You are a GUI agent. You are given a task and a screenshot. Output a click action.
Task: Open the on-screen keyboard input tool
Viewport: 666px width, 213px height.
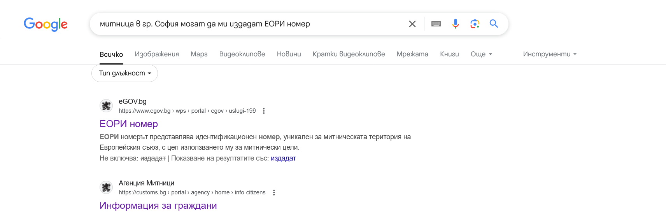tap(436, 24)
